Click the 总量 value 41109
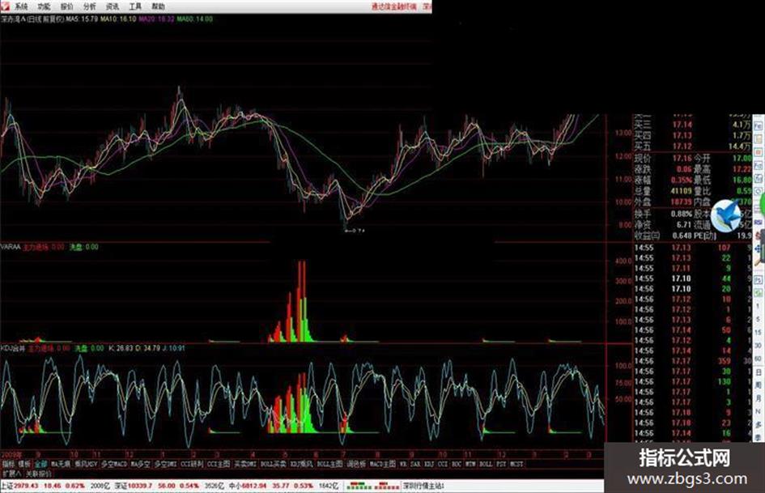 click(681, 191)
